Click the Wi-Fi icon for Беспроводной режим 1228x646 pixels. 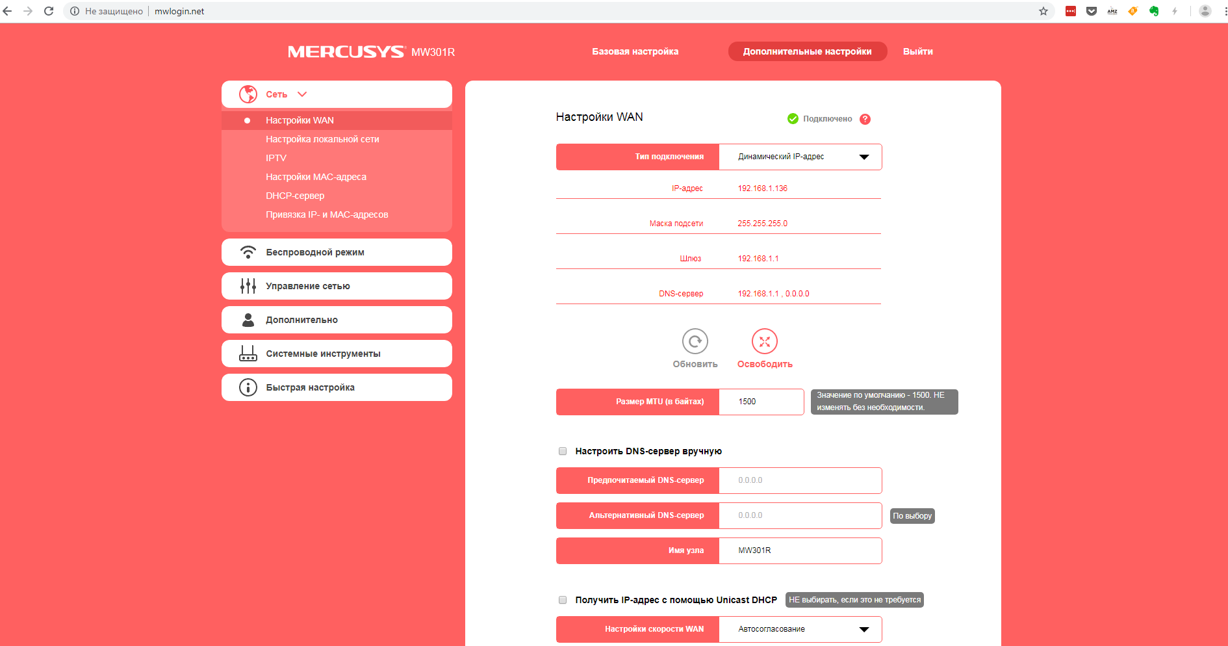pyautogui.click(x=248, y=252)
